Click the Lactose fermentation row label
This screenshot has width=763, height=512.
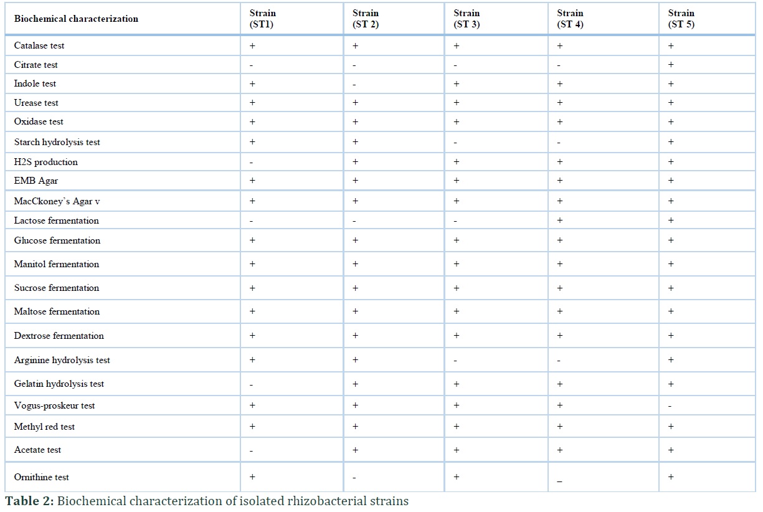pos(57,220)
